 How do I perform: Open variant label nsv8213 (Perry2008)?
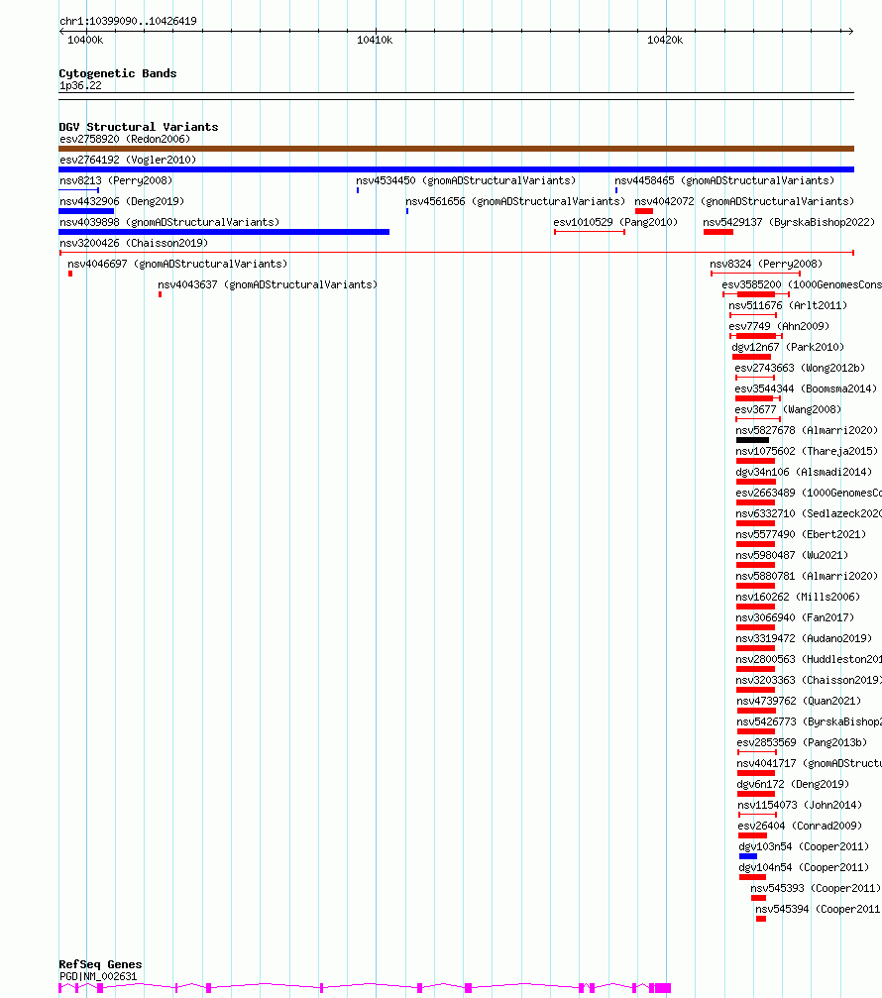116,180
